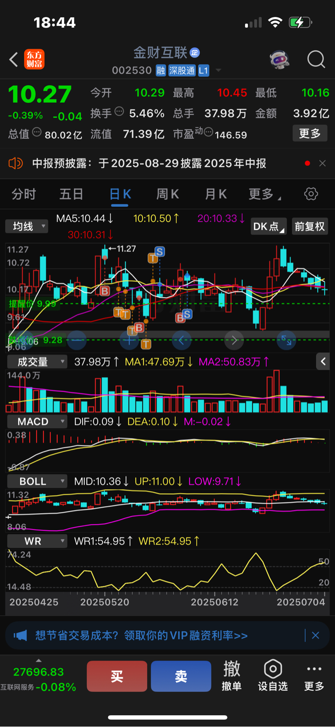The width and height of the screenshot is (335, 727).
Task: Expand the 更多 period options
Action: (264, 194)
